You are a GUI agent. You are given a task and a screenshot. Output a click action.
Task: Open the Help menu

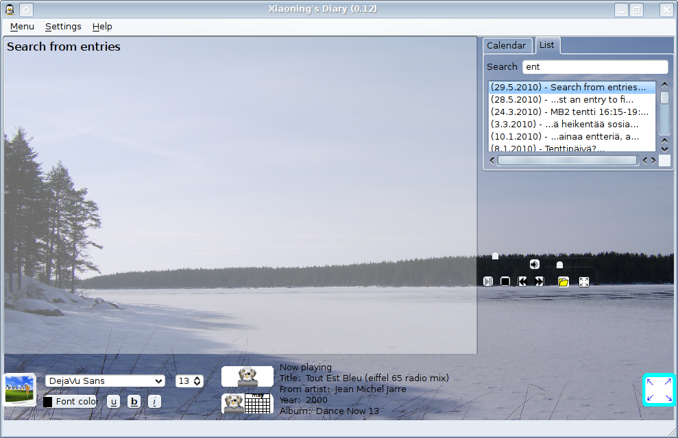[x=102, y=26]
